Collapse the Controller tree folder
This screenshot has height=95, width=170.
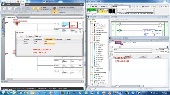point(91,23)
